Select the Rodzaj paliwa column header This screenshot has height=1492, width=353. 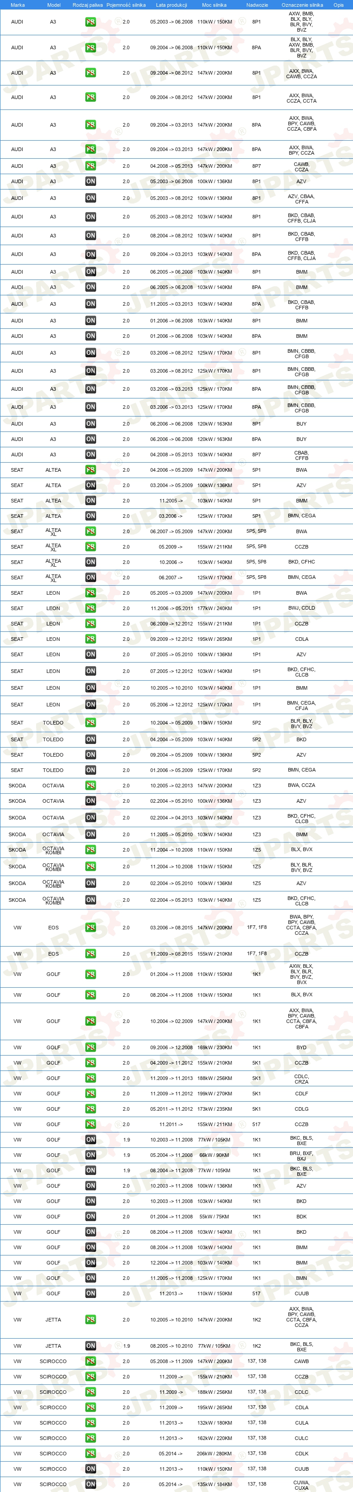88,5
